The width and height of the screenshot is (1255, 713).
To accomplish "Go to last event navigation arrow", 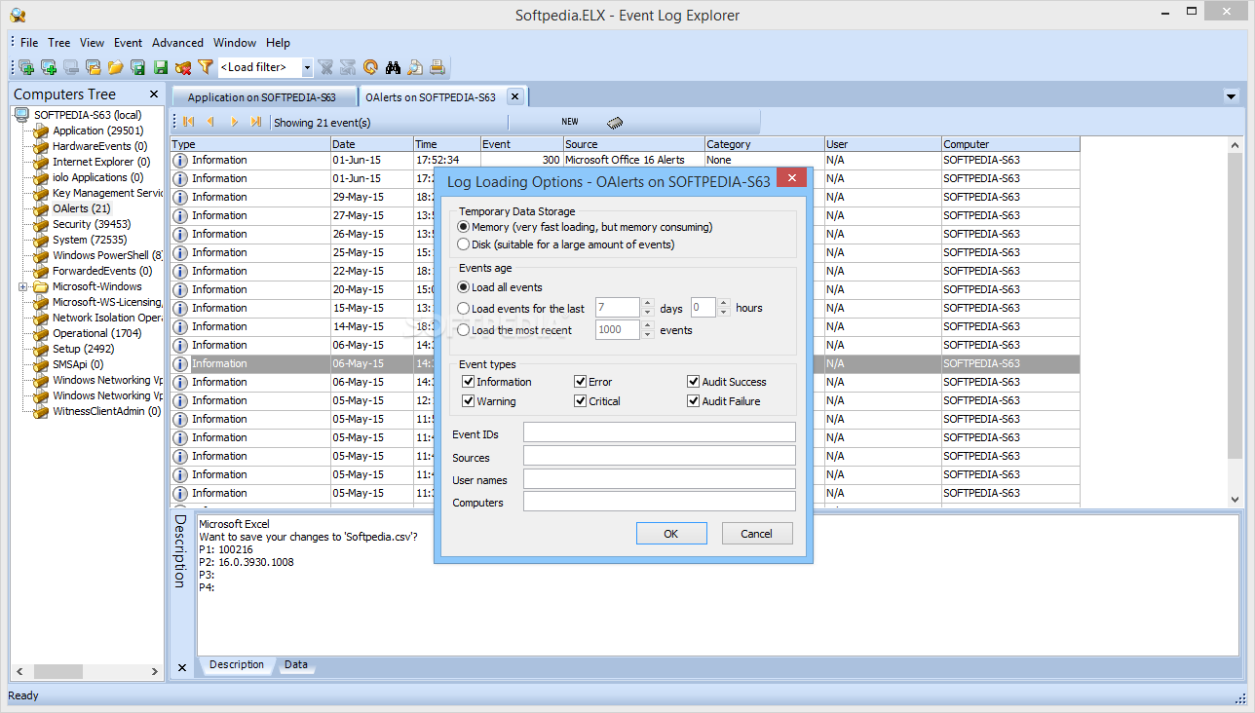I will (x=256, y=122).
